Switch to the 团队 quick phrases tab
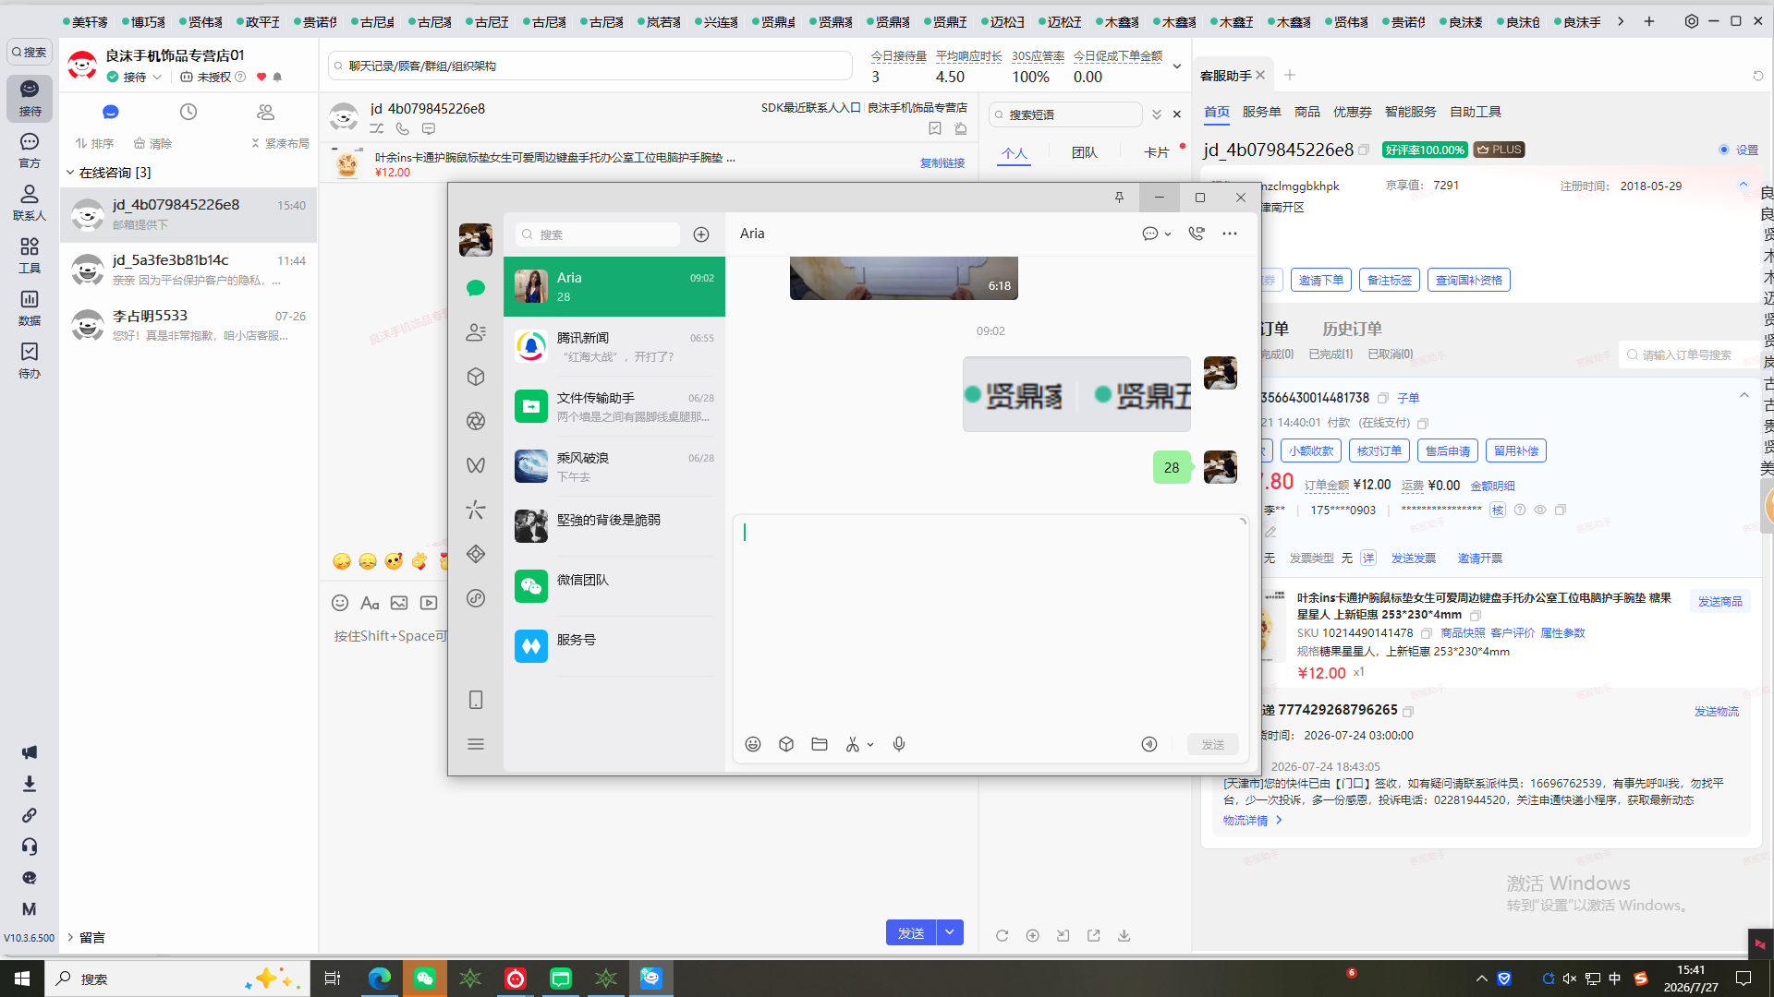The image size is (1774, 997). 1085,152
